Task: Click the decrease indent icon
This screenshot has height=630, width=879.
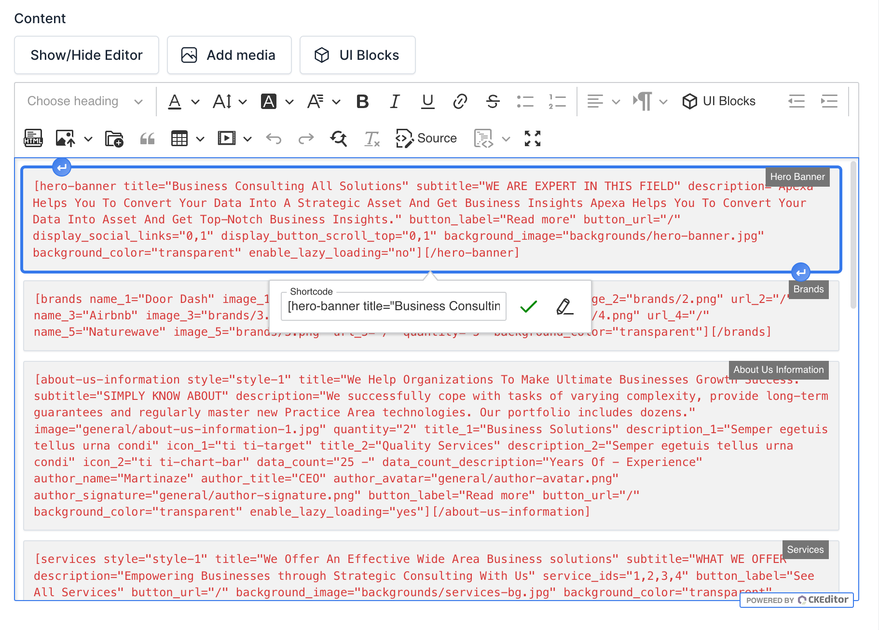Action: [x=797, y=101]
